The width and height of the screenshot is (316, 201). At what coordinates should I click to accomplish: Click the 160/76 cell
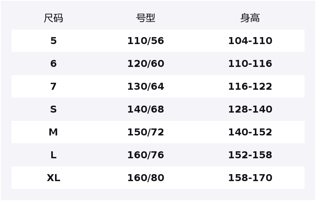(146, 155)
